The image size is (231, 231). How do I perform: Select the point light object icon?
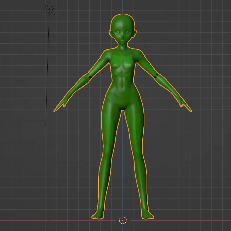point(49,9)
